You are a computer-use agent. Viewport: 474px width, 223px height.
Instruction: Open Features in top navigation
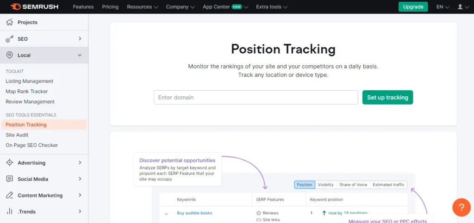[x=83, y=6]
